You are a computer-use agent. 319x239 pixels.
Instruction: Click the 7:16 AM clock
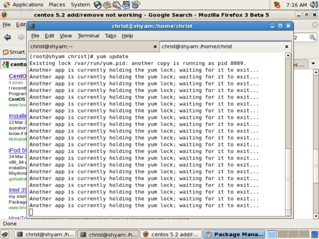(x=296, y=5)
